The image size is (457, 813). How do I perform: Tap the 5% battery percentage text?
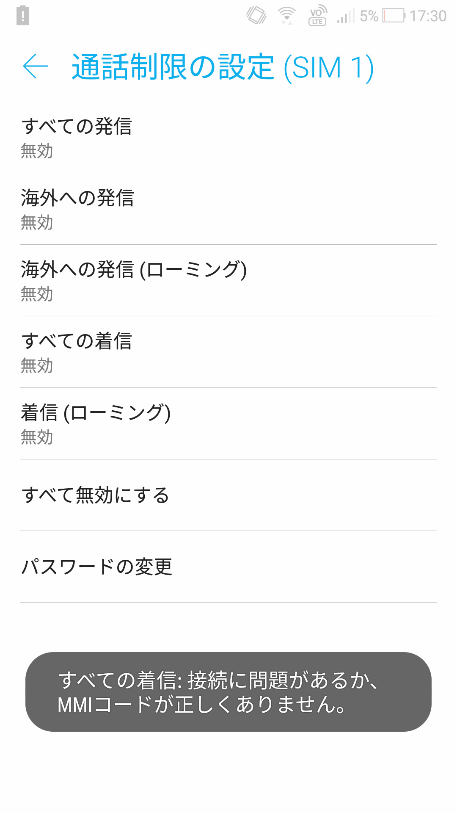369,16
